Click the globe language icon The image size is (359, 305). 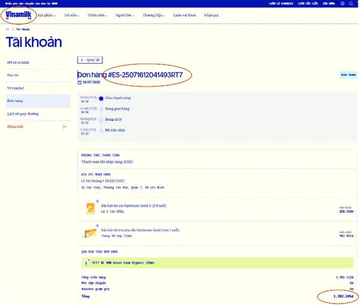342,3
